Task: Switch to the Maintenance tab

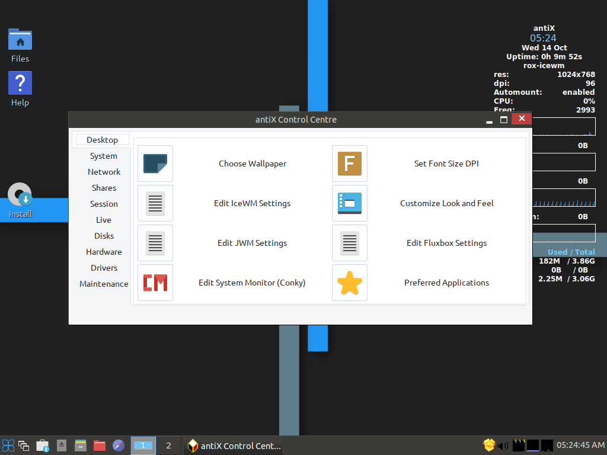Action: [x=104, y=284]
